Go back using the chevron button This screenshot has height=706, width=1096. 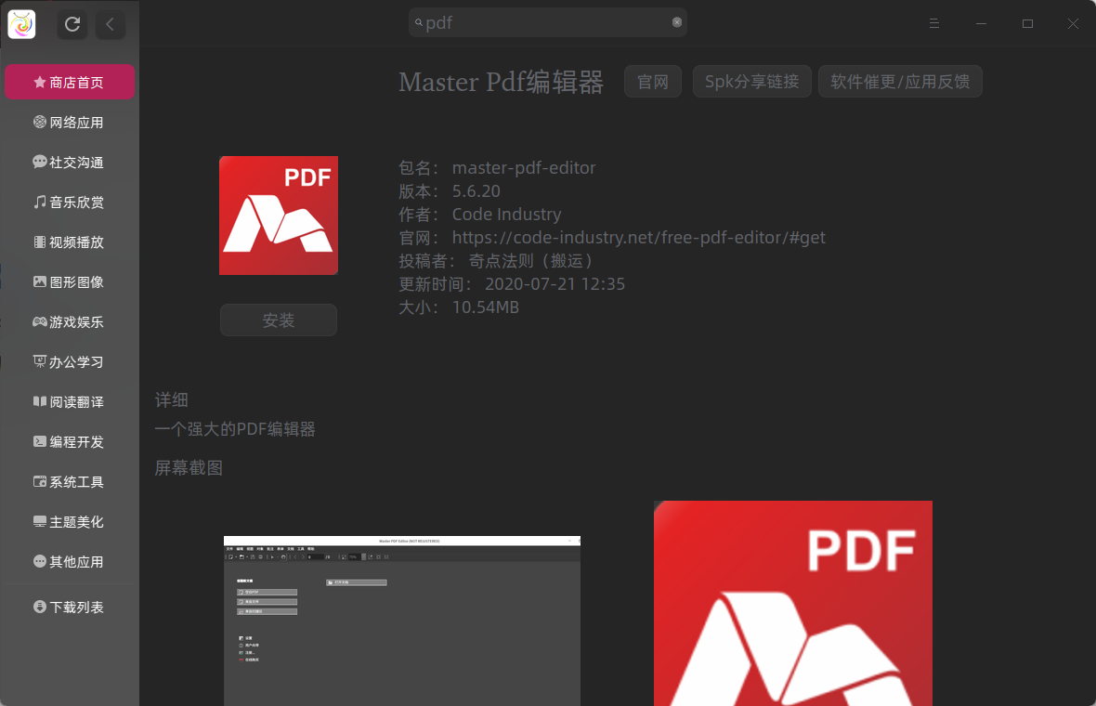(x=111, y=24)
